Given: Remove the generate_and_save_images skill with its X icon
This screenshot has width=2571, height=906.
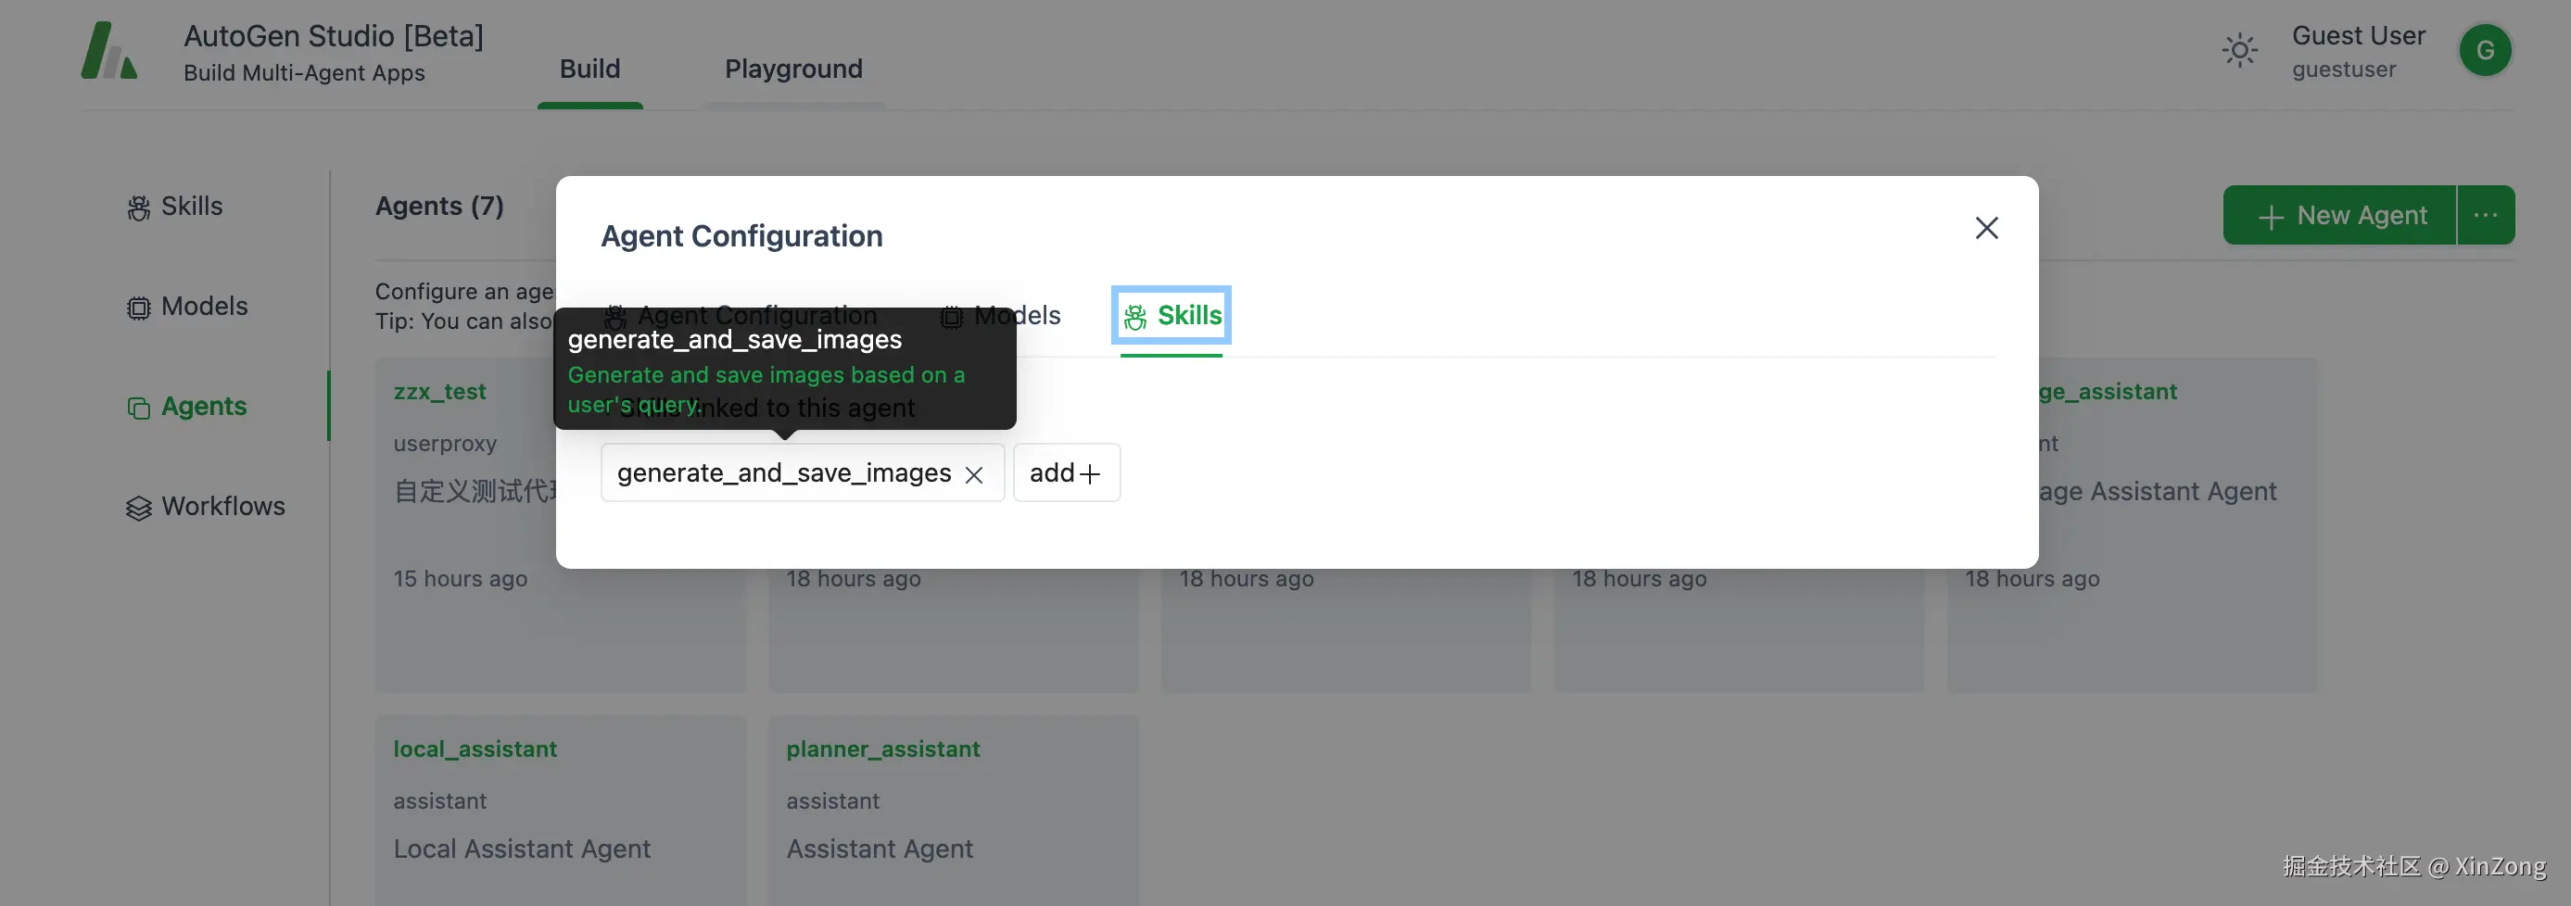Looking at the screenshot, I should pos(974,475).
